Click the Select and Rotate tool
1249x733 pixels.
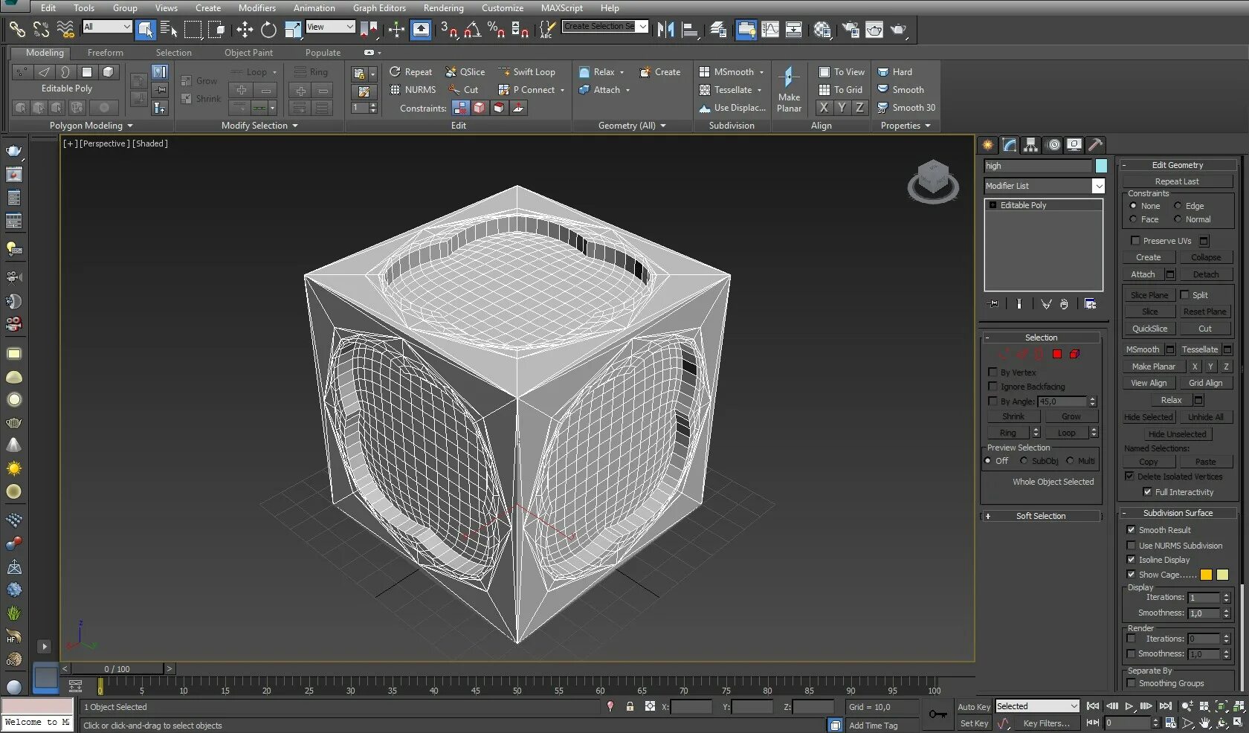pos(268,30)
